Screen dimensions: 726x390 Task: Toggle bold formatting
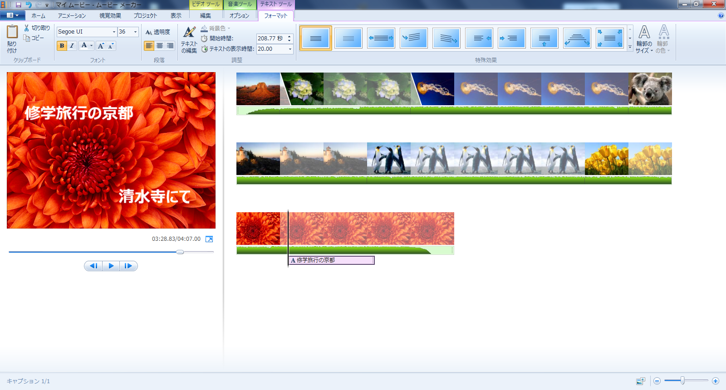click(62, 46)
